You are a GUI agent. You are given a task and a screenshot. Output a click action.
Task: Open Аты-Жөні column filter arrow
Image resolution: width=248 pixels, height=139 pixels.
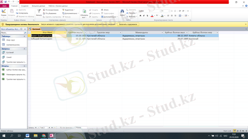point(65,33)
